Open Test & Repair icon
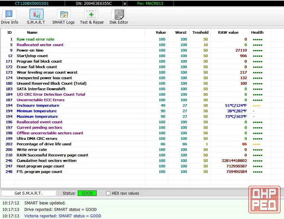Viewport: 284px width, 219px height. 91,14
